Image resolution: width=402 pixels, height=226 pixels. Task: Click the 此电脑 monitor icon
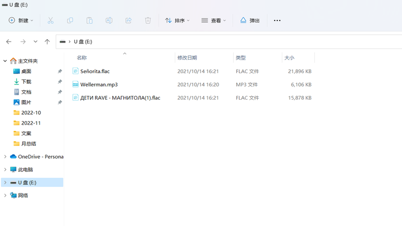tap(14, 169)
